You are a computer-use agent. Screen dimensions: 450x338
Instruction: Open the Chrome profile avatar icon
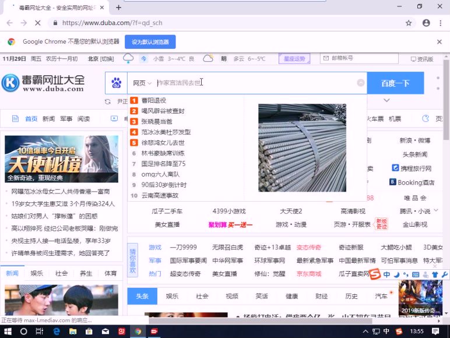pyautogui.click(x=426, y=23)
